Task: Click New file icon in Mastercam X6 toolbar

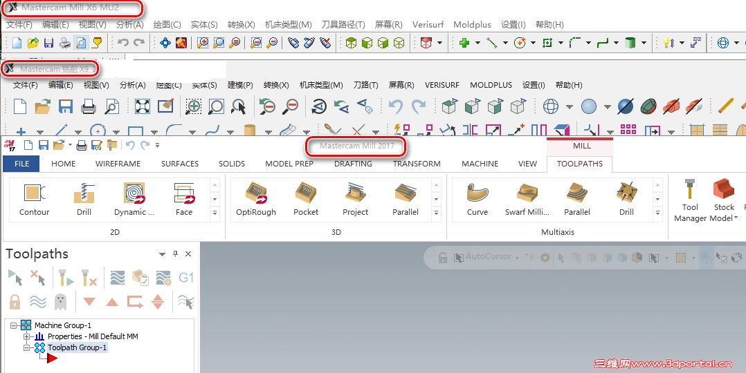Action: [17, 44]
